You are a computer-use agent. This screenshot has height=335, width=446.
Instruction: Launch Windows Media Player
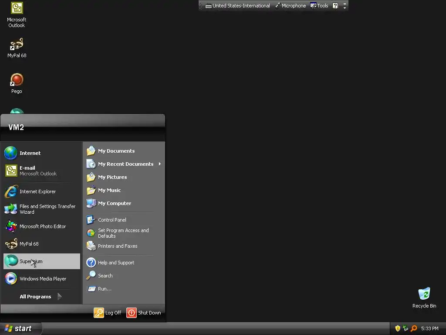(42, 279)
